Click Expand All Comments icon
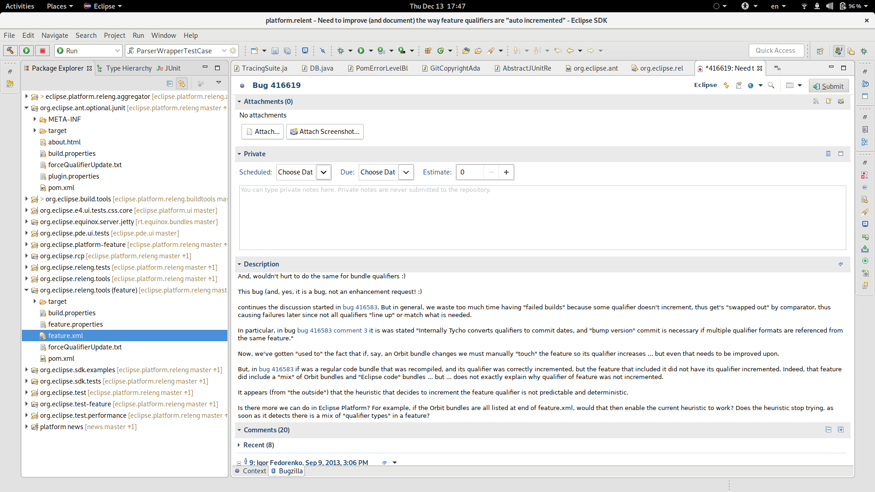 coord(841,430)
